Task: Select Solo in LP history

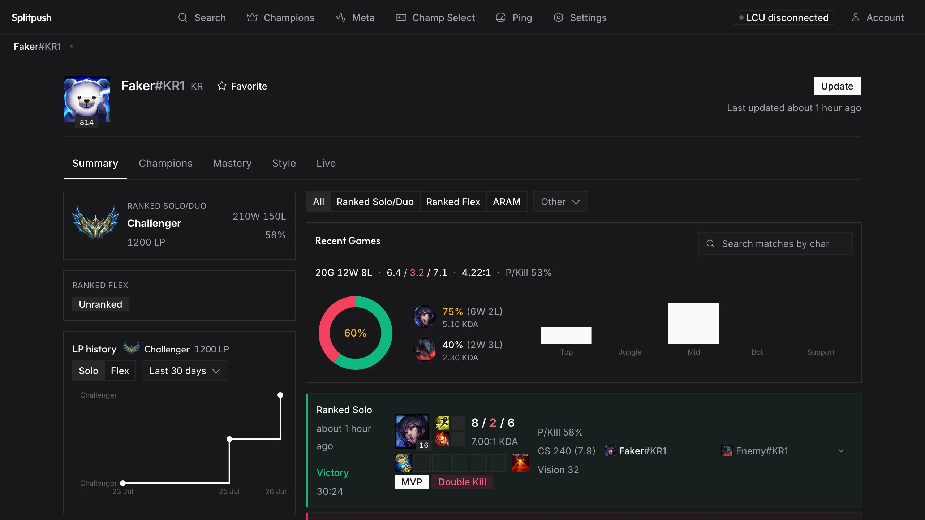Action: [x=89, y=370]
